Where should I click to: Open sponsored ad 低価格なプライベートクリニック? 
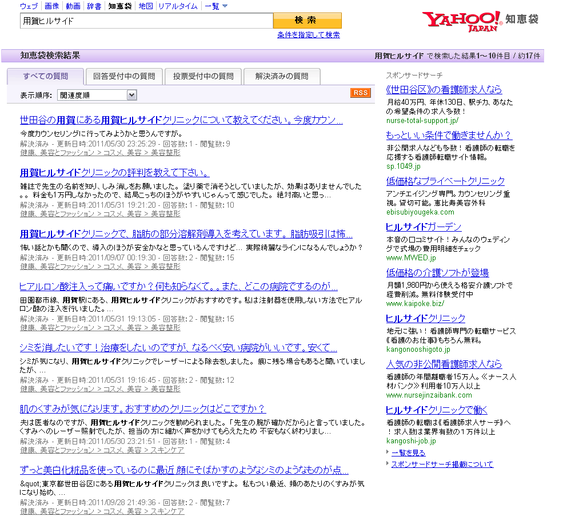coord(445,181)
